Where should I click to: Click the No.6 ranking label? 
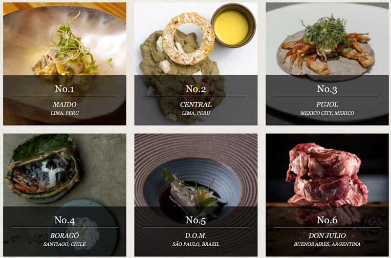pyautogui.click(x=327, y=220)
